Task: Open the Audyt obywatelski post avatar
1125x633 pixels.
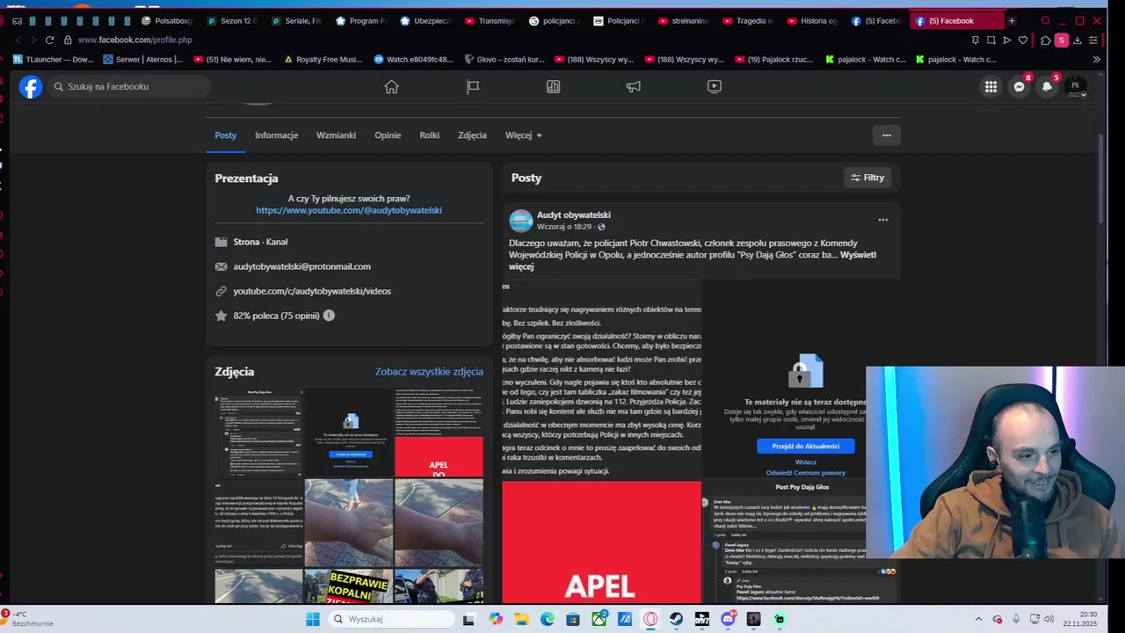Action: [x=521, y=220]
